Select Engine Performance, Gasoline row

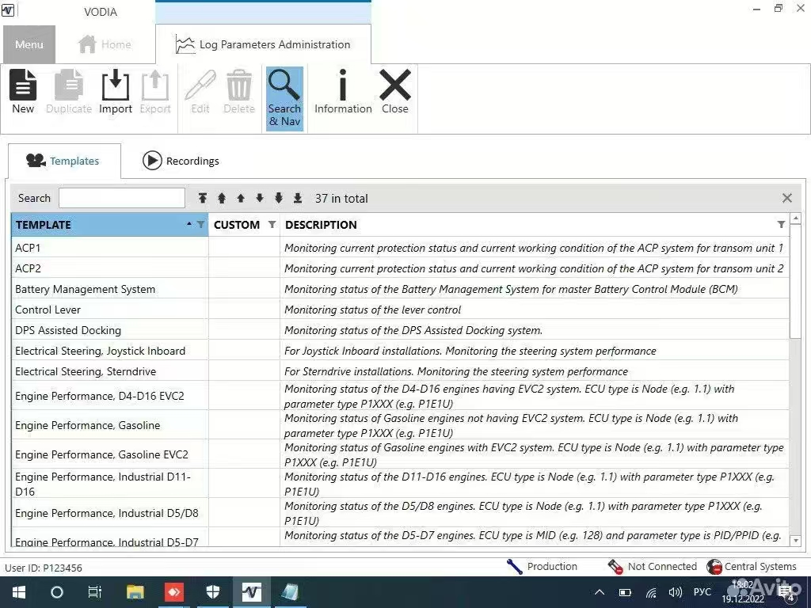point(400,425)
